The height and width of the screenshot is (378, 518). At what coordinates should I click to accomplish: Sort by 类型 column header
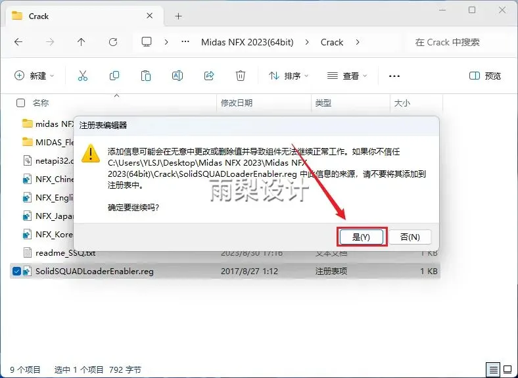323,103
